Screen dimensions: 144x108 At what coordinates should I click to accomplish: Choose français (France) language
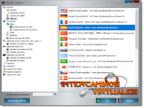pyautogui.click(x=97, y=22)
